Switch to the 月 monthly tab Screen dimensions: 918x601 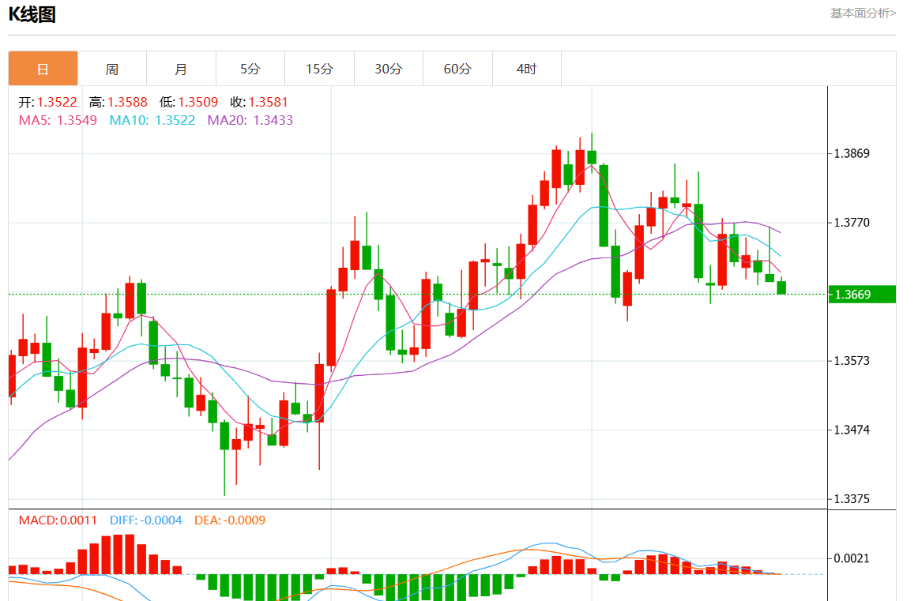click(x=181, y=69)
